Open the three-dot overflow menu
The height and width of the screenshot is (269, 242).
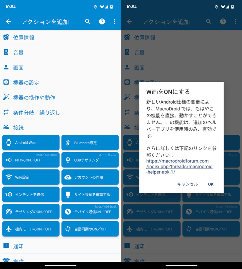[x=114, y=21]
